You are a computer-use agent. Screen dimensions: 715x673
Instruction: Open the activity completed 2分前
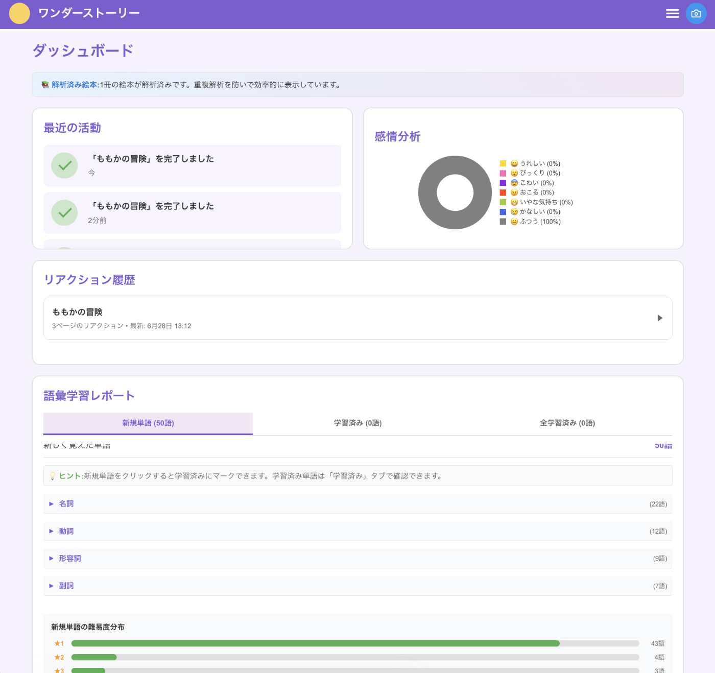(192, 213)
